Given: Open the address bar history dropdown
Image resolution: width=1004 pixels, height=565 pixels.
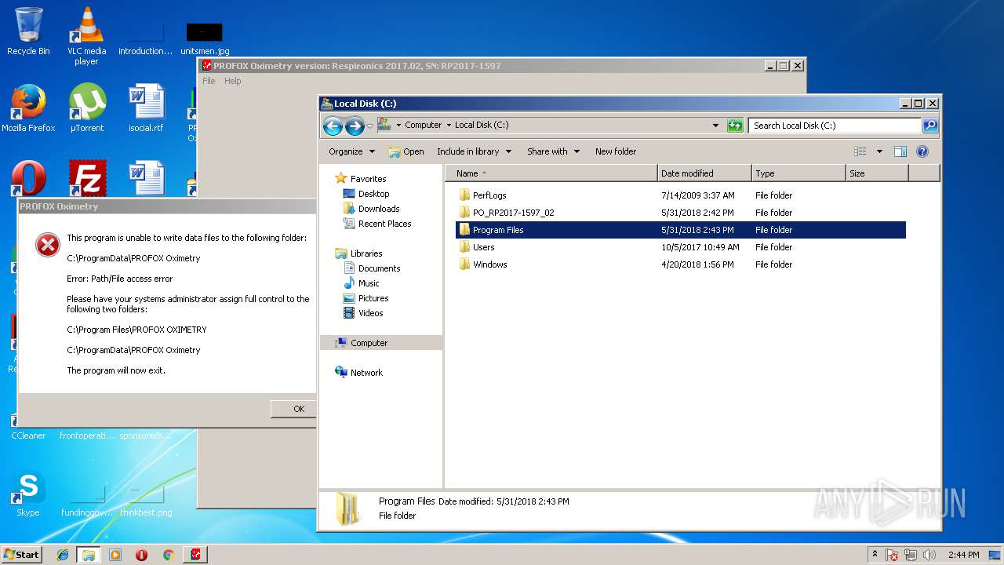Looking at the screenshot, I should 715,126.
